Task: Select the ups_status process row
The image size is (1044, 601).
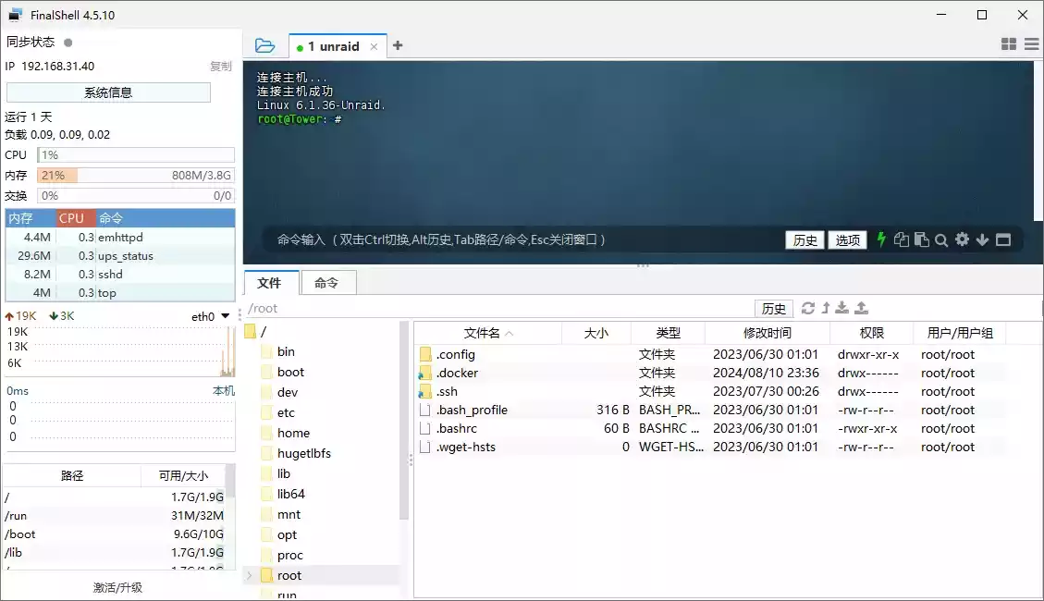Action: [120, 256]
